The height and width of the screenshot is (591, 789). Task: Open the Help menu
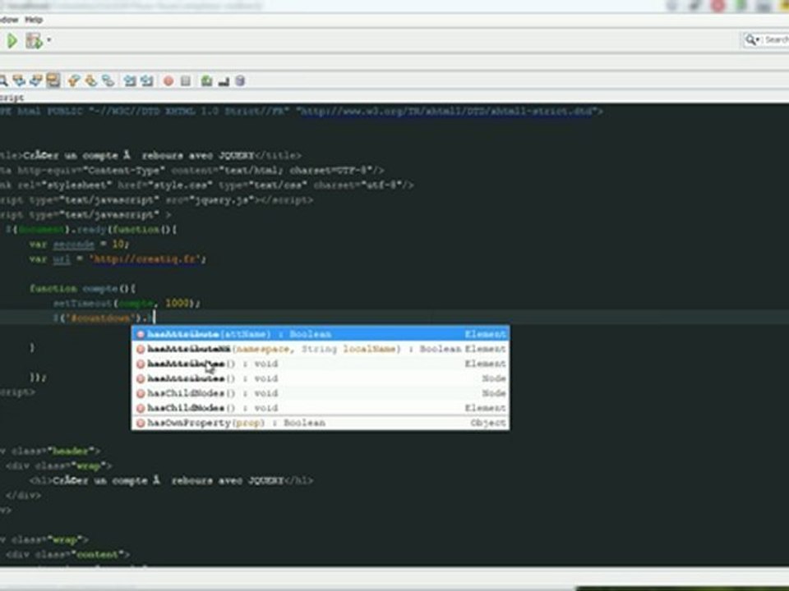[x=34, y=20]
